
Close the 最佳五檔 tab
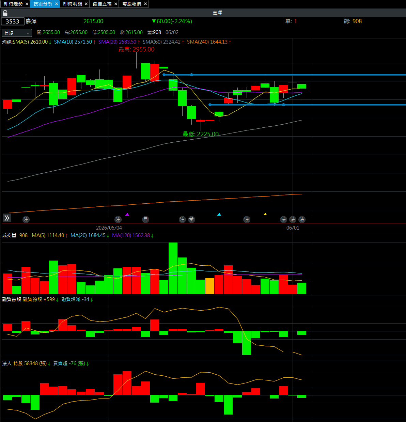[116, 4]
